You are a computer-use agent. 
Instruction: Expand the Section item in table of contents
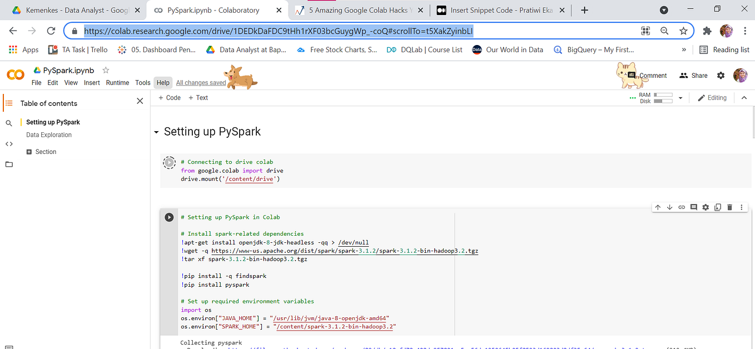[x=29, y=152]
